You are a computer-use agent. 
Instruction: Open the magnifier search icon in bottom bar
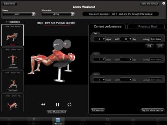[x=108, y=121]
